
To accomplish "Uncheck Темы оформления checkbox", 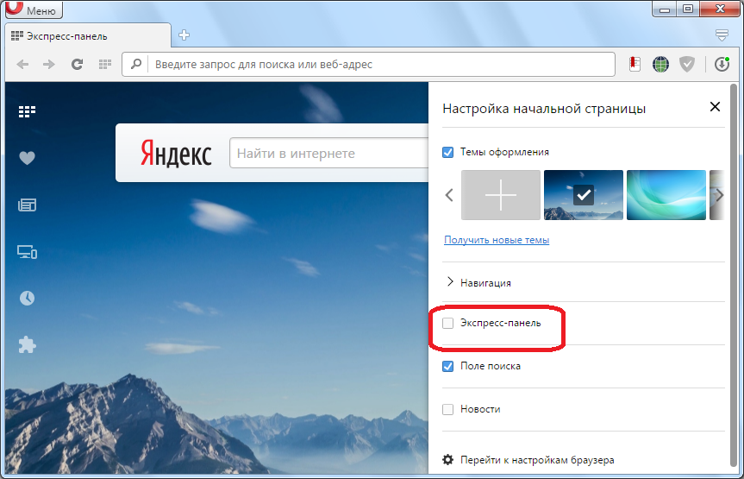I will [447, 152].
